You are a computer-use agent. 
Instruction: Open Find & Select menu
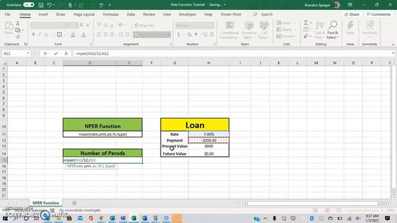point(332,30)
